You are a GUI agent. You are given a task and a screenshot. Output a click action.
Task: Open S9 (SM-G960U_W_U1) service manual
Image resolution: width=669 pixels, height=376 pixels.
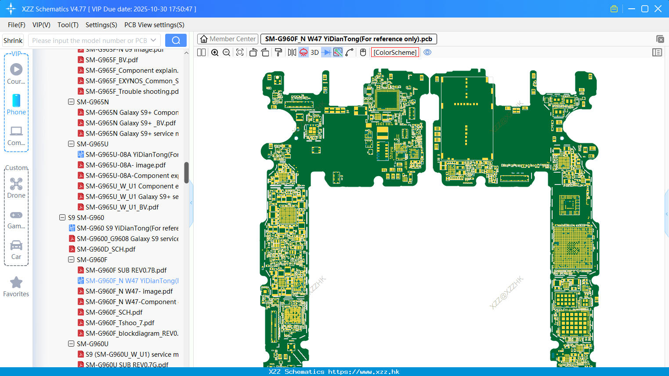(132, 354)
